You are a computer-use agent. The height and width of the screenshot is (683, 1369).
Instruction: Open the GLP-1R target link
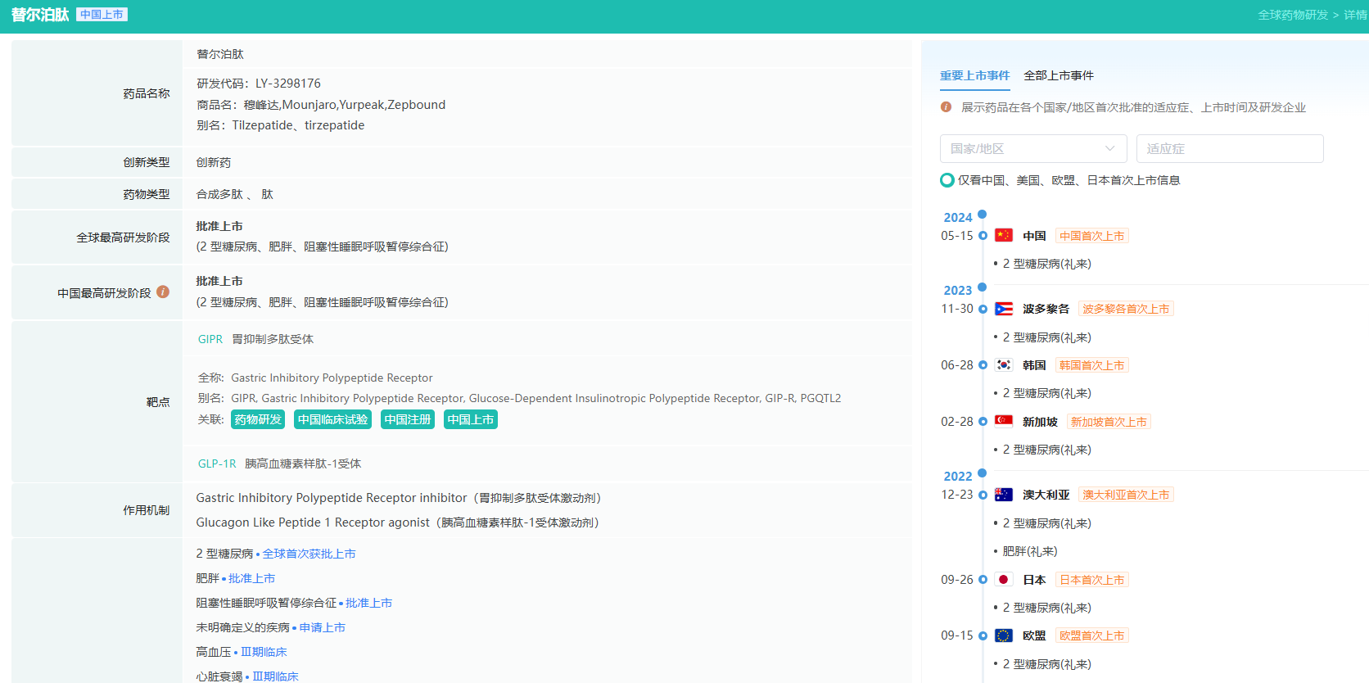click(217, 464)
